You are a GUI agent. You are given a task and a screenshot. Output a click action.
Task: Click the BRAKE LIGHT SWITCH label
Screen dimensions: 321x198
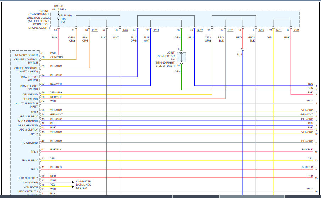pos(29,88)
